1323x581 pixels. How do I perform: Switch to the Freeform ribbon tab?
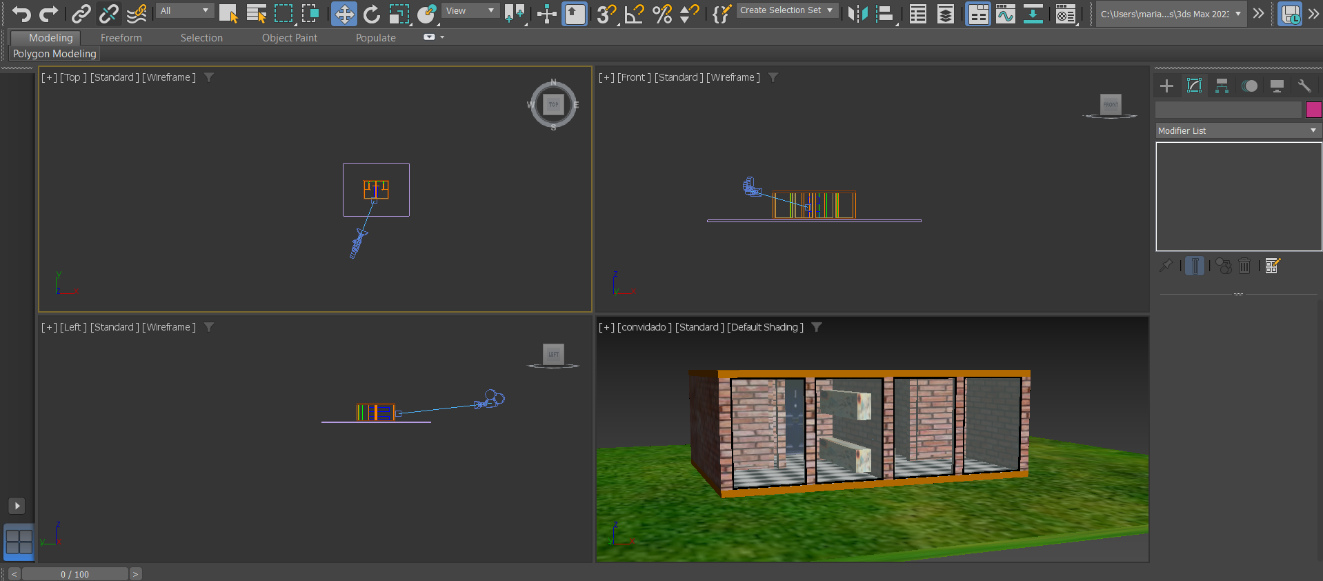coord(121,38)
